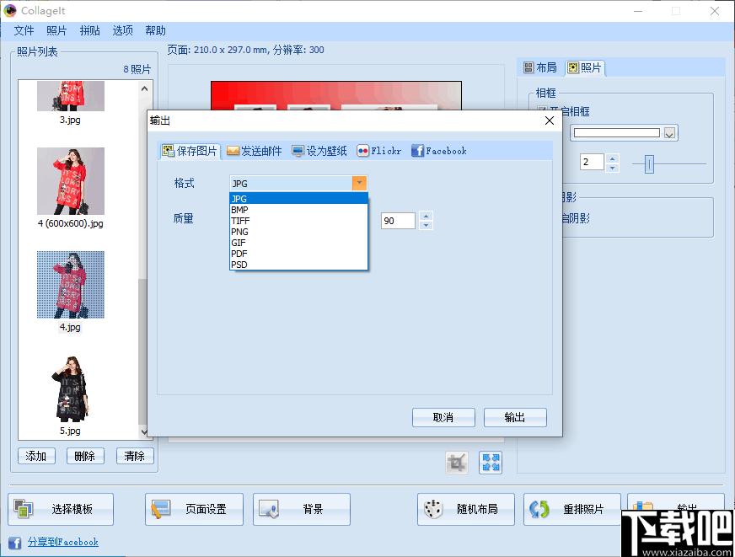Select BMP in the format list
This screenshot has width=735, height=557.
[298, 210]
